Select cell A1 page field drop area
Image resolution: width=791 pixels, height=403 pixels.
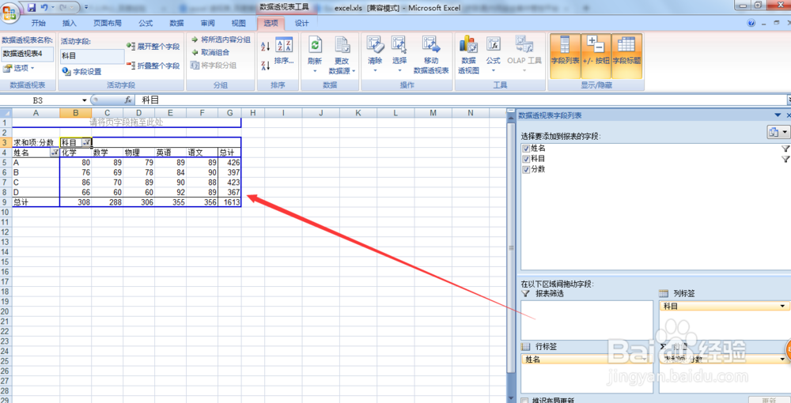click(x=36, y=122)
